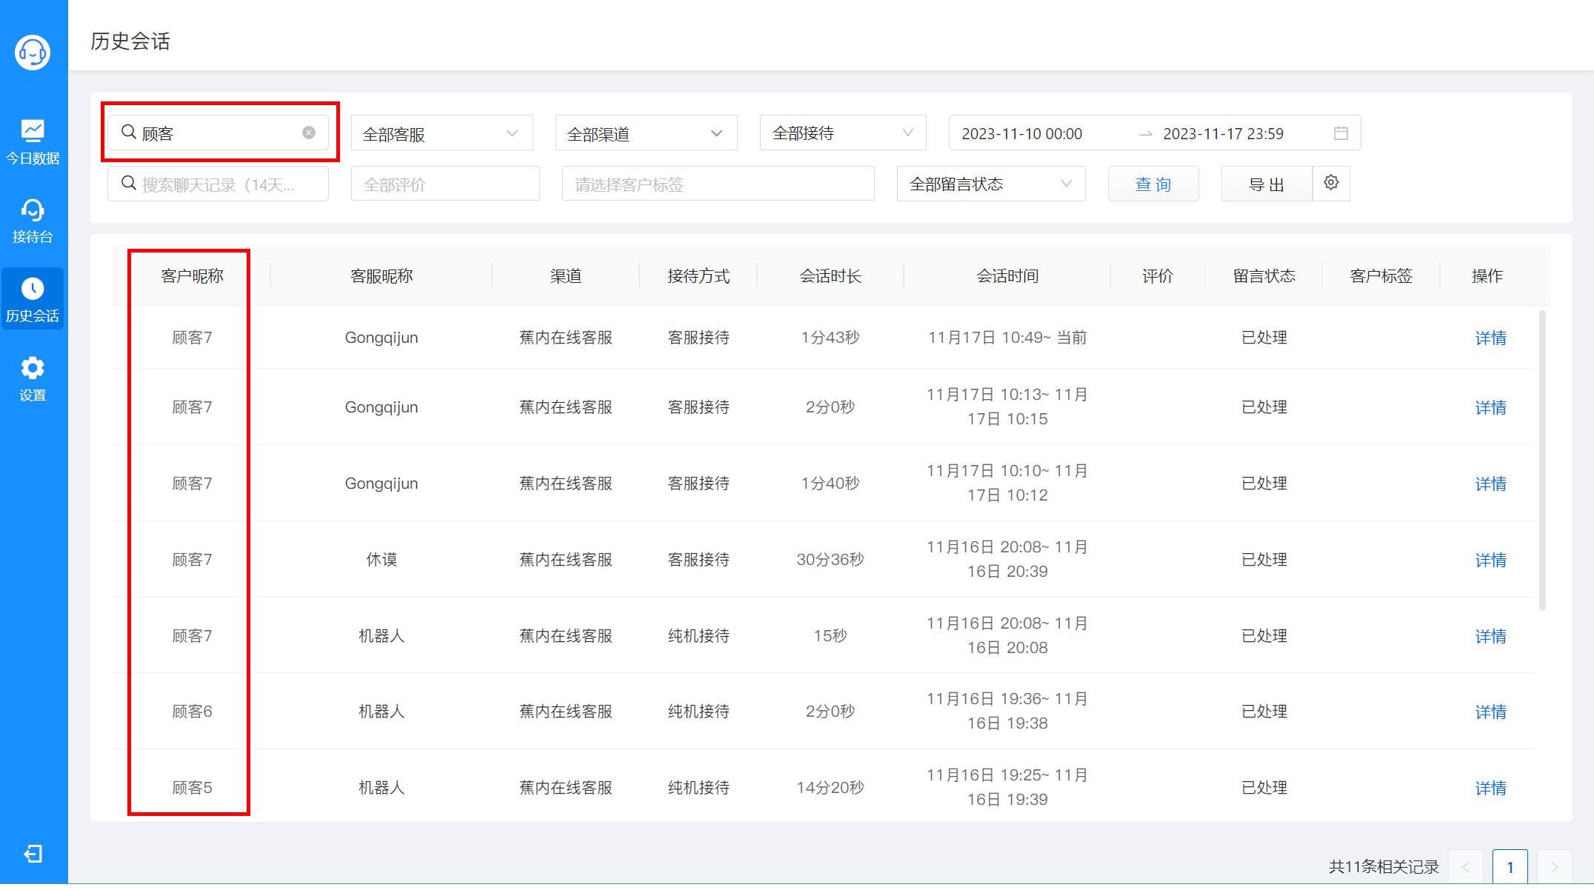Click agent name 休谟
Viewport: 1594px width, 890px height.
(381, 560)
